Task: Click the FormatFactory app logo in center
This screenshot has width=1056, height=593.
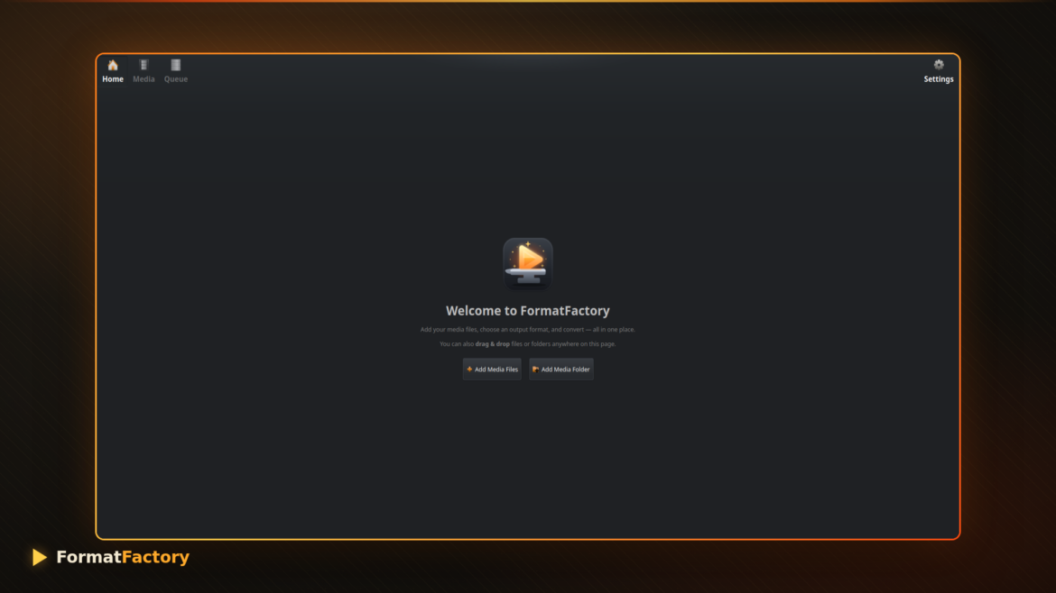Action: [x=528, y=263]
